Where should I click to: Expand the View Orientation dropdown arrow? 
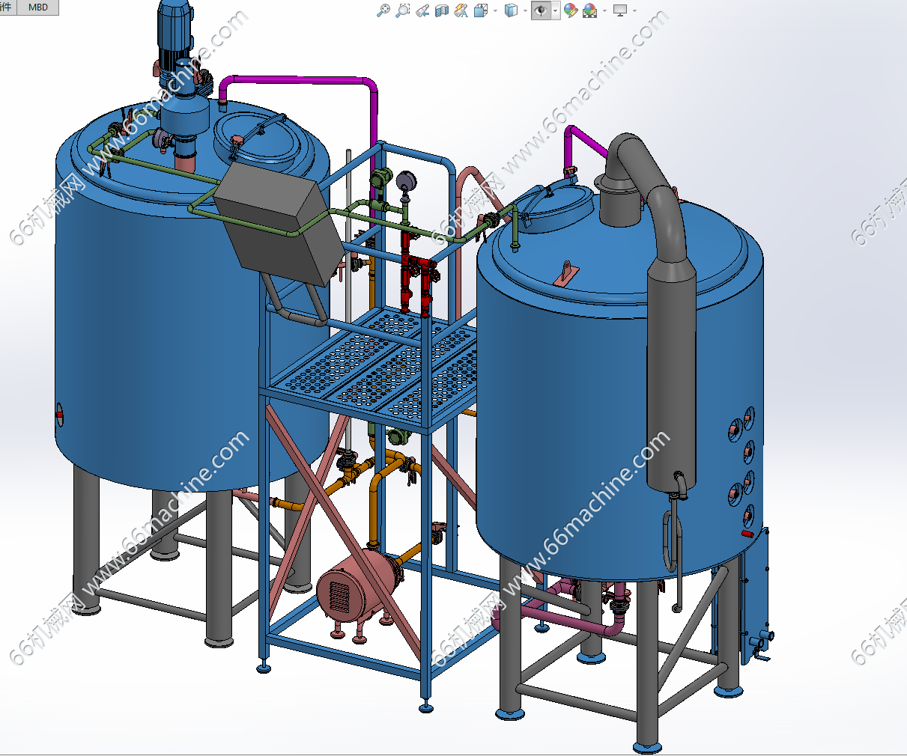pyautogui.click(x=495, y=10)
